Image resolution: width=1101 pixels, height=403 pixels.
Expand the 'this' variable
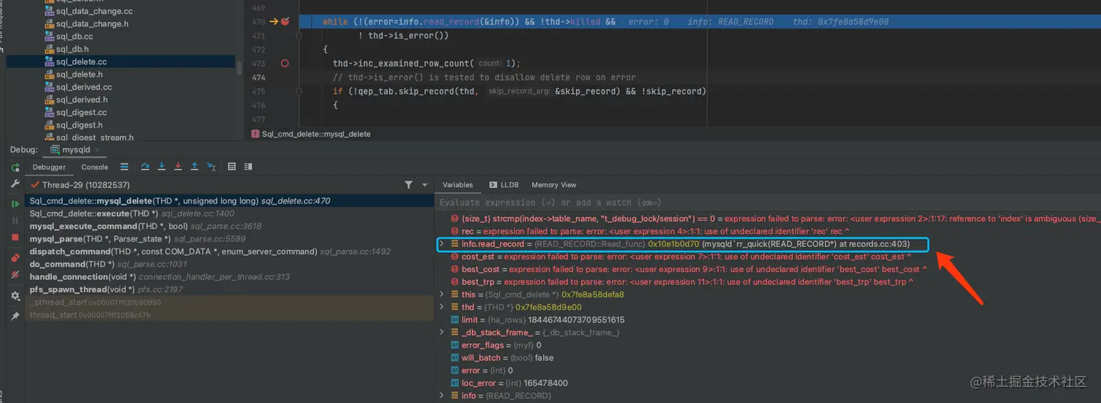click(441, 294)
